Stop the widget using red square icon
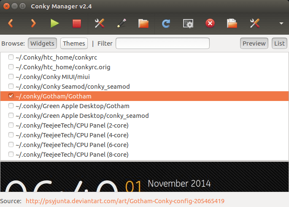The image size is (289, 207). (77, 24)
